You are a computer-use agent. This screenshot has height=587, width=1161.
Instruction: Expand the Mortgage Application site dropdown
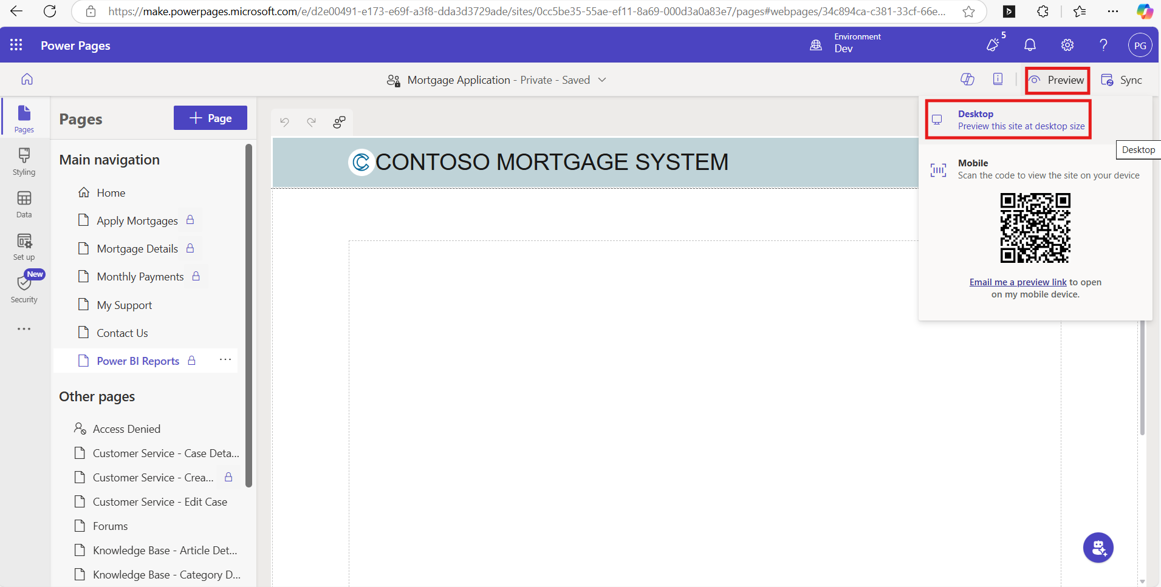(602, 80)
